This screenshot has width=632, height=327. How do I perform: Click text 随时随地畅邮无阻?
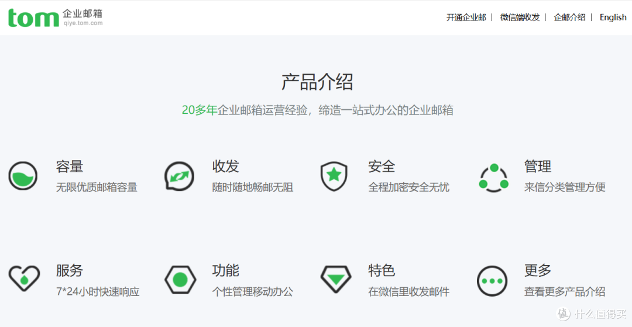tap(253, 187)
